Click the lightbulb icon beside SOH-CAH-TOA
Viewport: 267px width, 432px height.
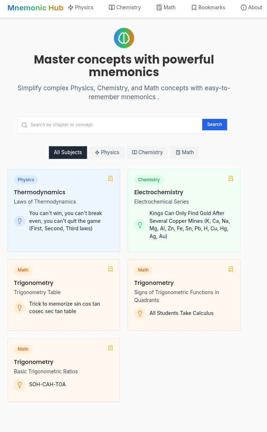[20, 385]
